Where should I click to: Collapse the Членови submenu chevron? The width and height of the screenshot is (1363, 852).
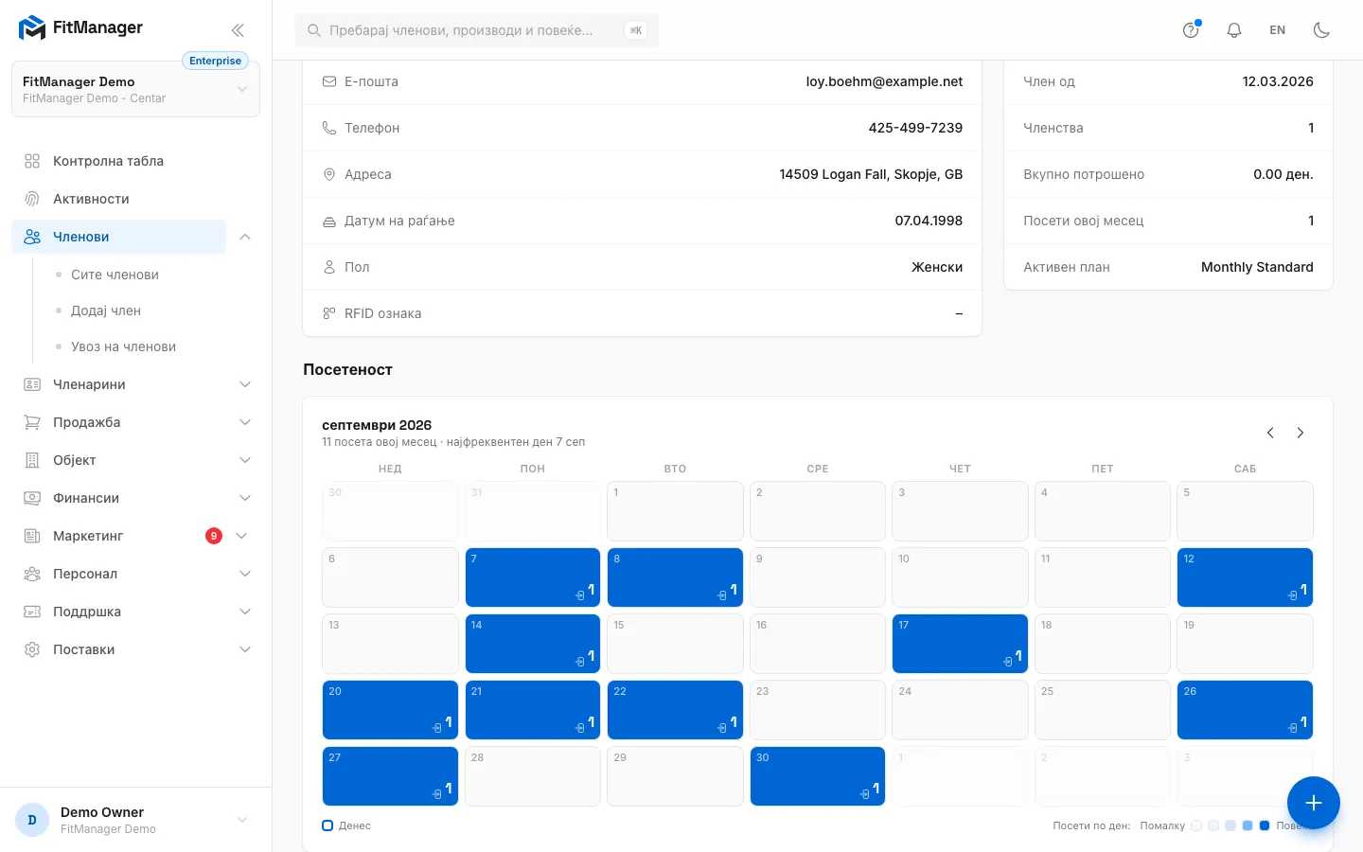pos(245,237)
